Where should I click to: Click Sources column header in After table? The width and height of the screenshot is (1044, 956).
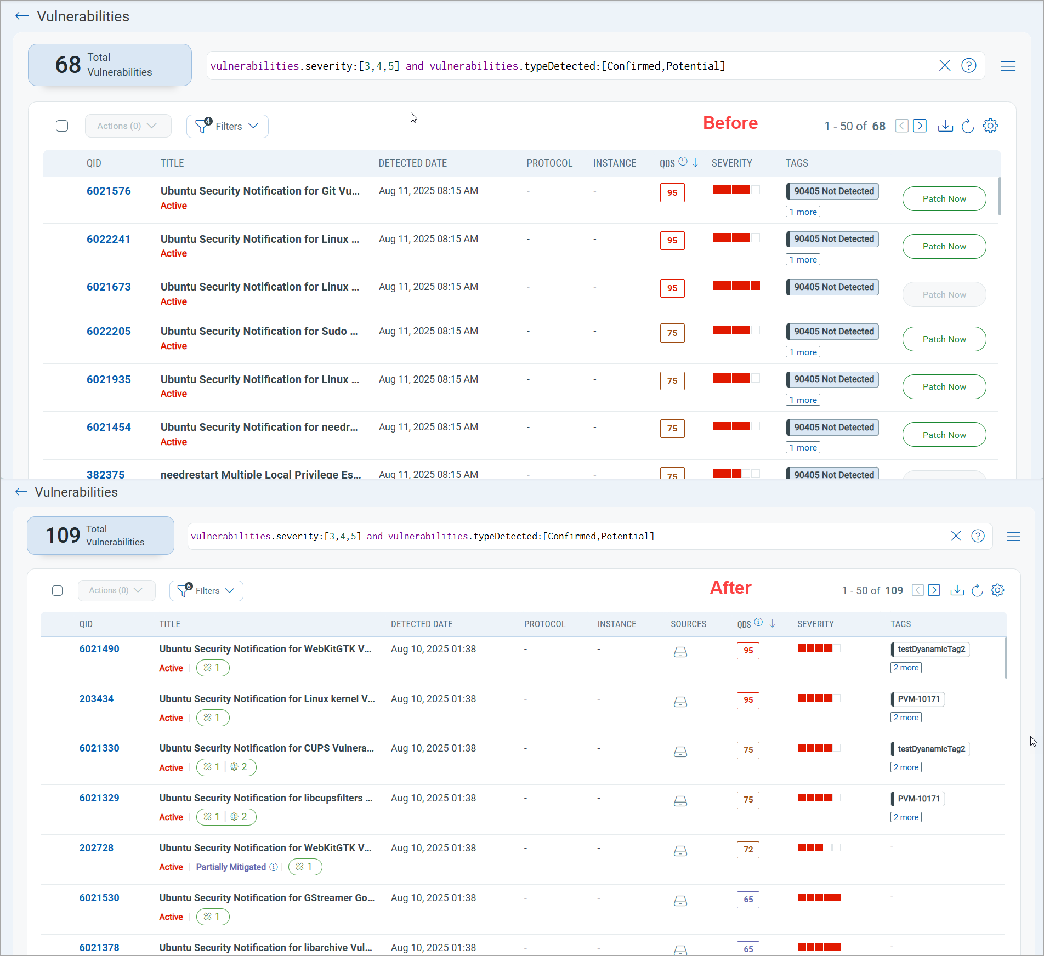(x=688, y=624)
